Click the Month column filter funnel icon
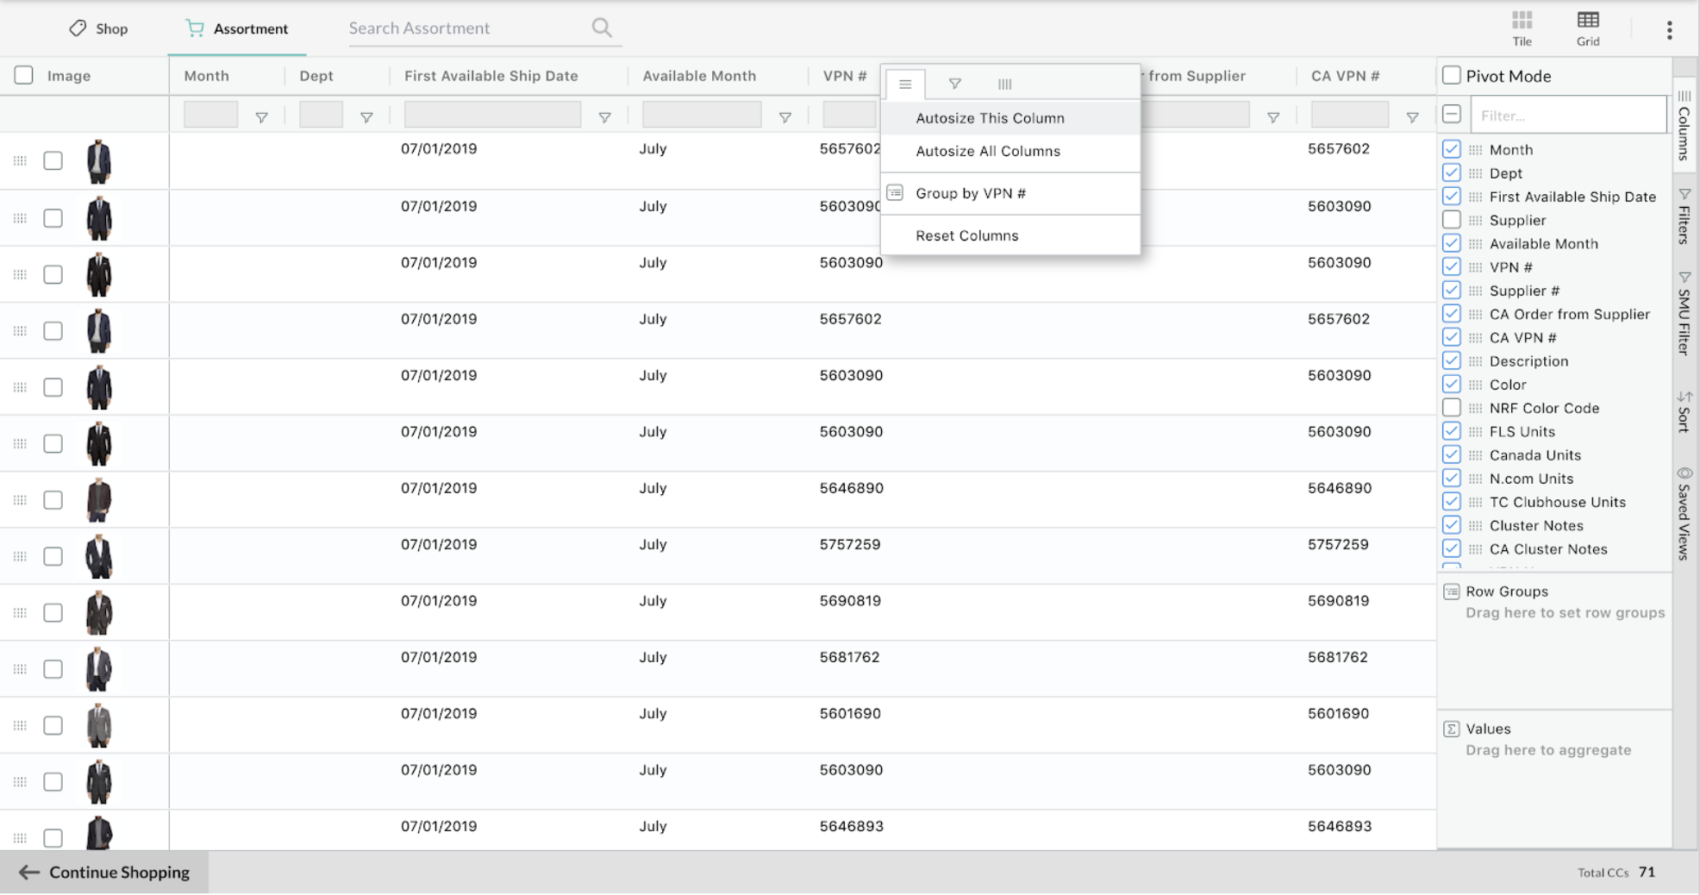The width and height of the screenshot is (1700, 895). point(261,117)
